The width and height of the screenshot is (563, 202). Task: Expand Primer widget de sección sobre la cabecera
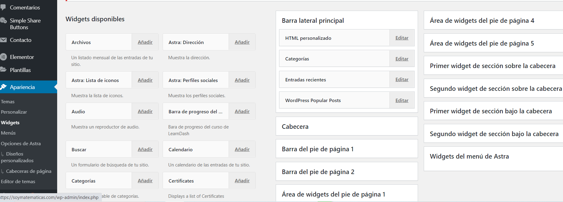(x=493, y=66)
